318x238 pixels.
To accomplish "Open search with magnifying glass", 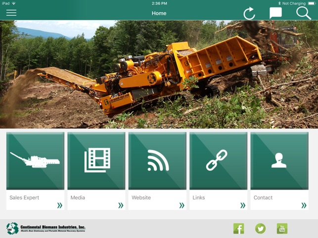I will pos(303,13).
